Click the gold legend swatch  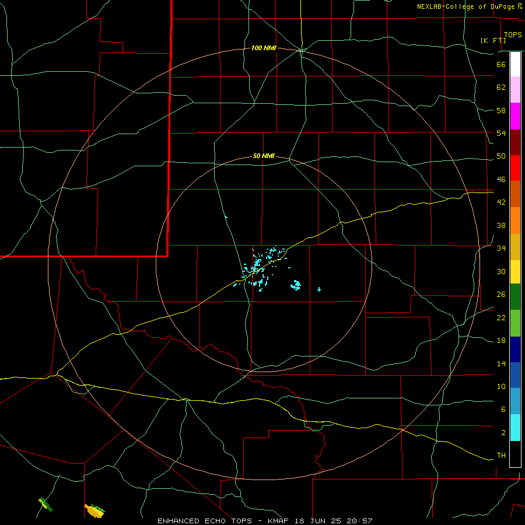click(515, 247)
